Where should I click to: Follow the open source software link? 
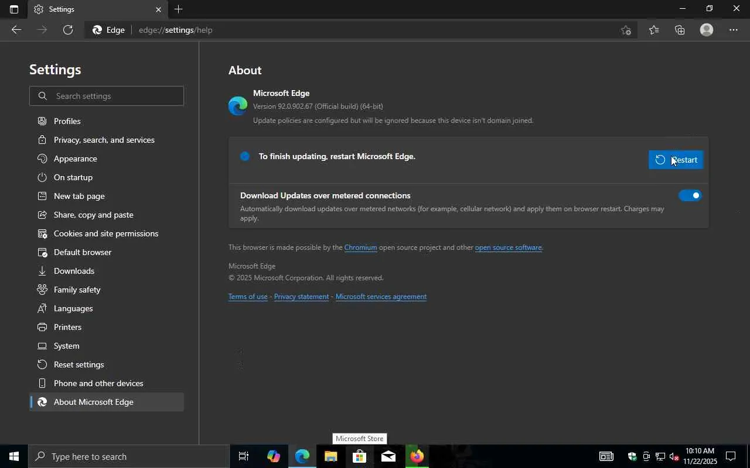click(508, 247)
